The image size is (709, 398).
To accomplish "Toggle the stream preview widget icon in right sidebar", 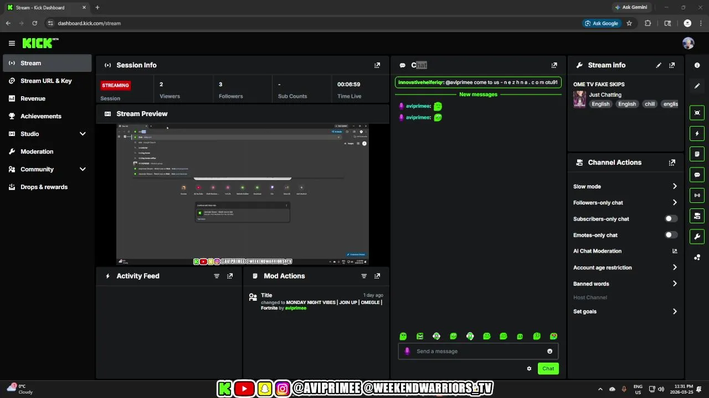I will click(x=697, y=113).
